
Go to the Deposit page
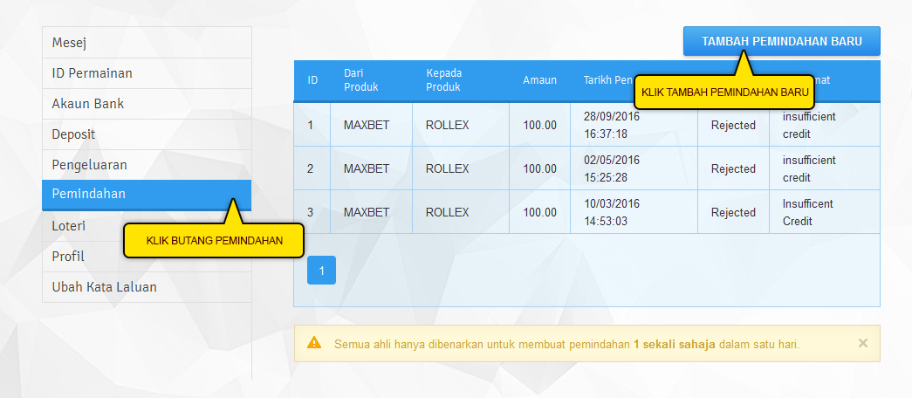(x=146, y=134)
